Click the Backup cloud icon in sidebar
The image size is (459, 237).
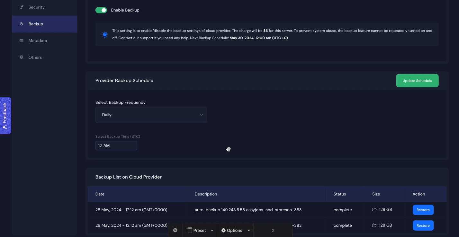(x=22, y=24)
